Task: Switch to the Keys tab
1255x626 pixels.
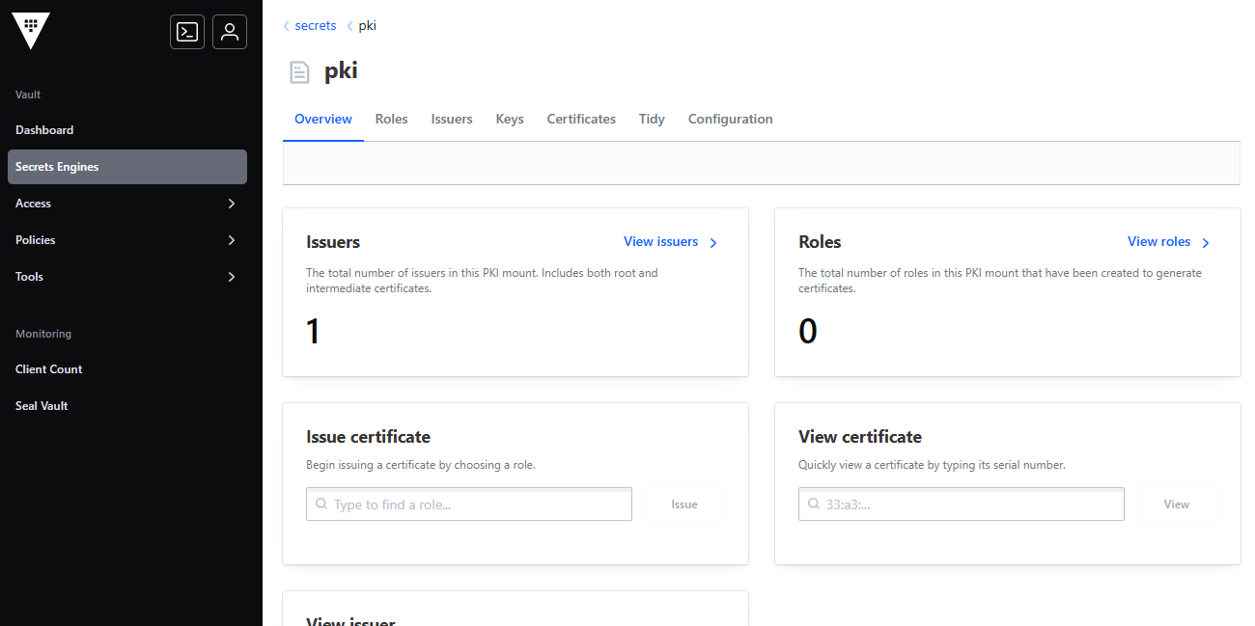Action: click(x=510, y=120)
